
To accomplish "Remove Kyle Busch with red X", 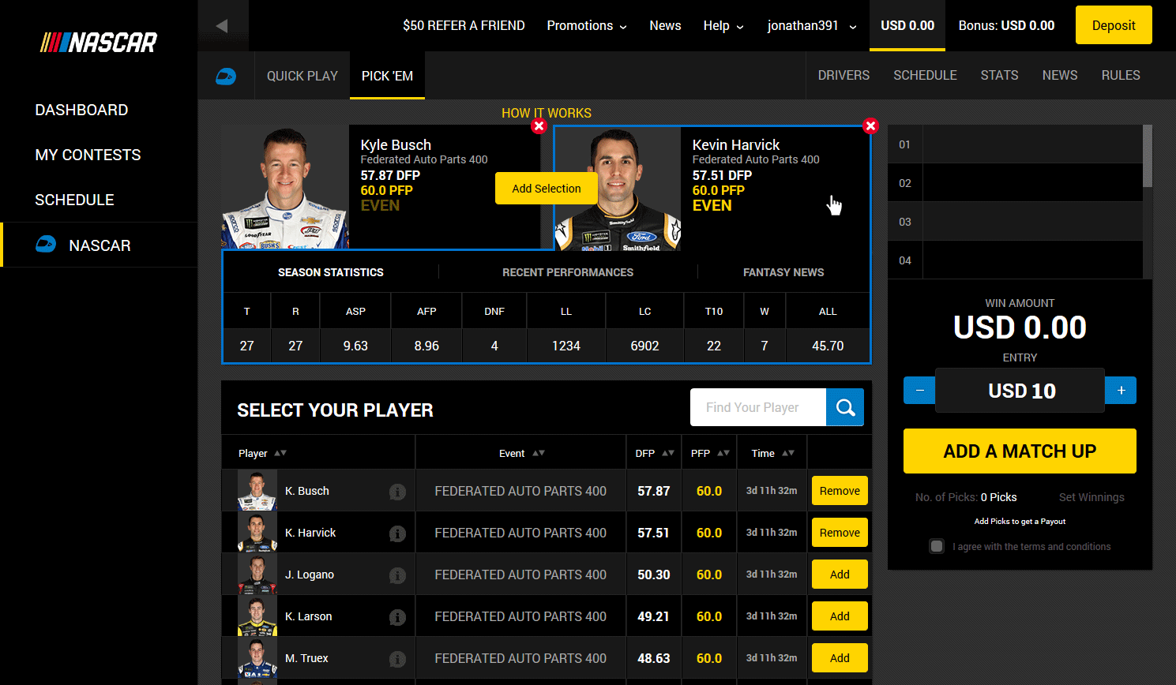I will click(539, 126).
